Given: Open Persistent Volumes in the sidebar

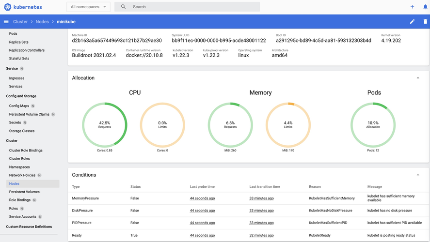Looking at the screenshot, I should [x=24, y=192].
